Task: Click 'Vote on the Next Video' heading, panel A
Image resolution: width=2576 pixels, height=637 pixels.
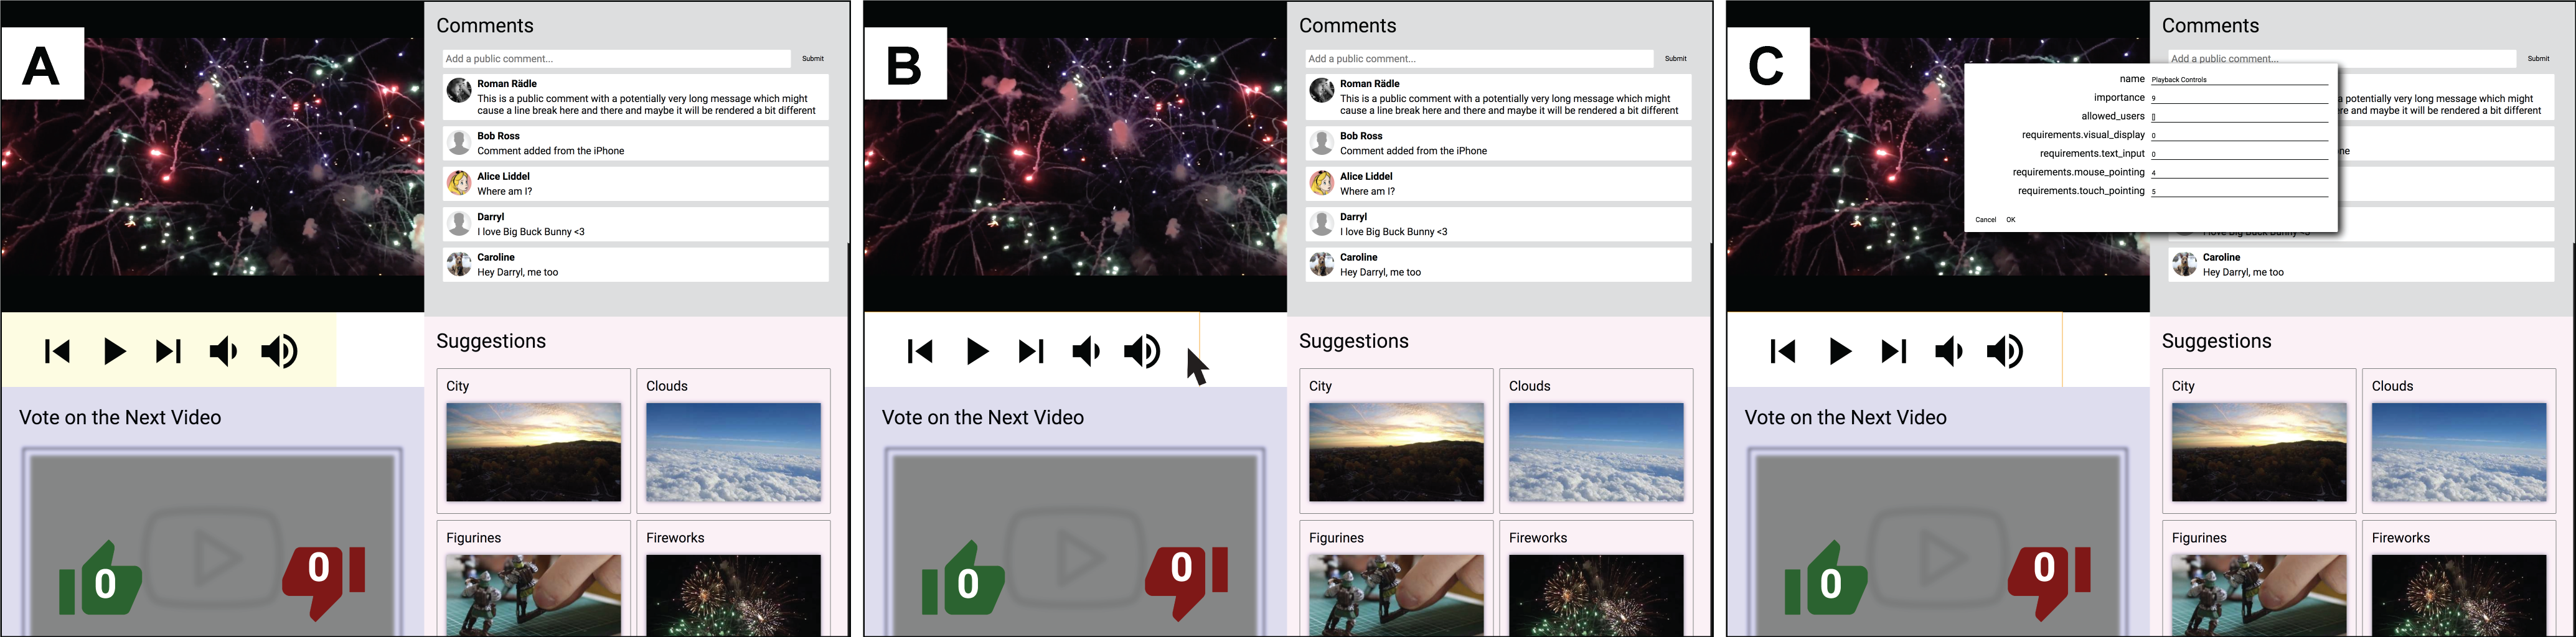Action: (120, 418)
